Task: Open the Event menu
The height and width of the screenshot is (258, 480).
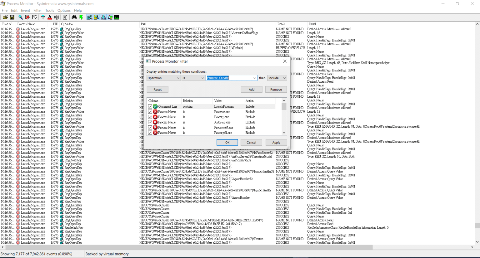Action: (26, 10)
